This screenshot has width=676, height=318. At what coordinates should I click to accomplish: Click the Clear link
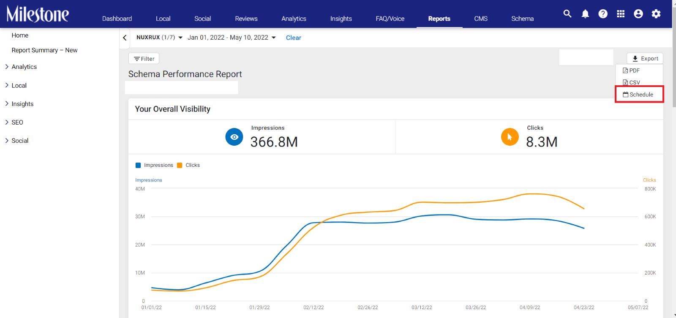pyautogui.click(x=294, y=38)
